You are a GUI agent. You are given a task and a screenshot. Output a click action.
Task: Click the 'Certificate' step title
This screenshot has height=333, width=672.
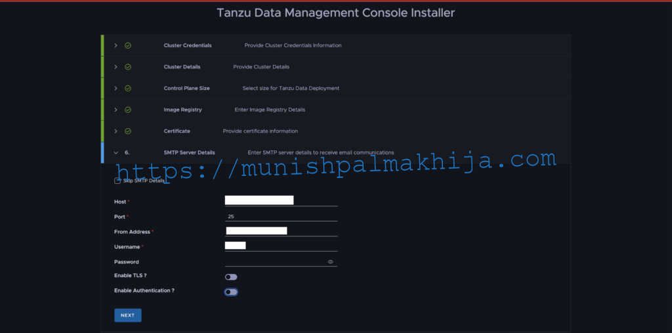[x=177, y=131]
